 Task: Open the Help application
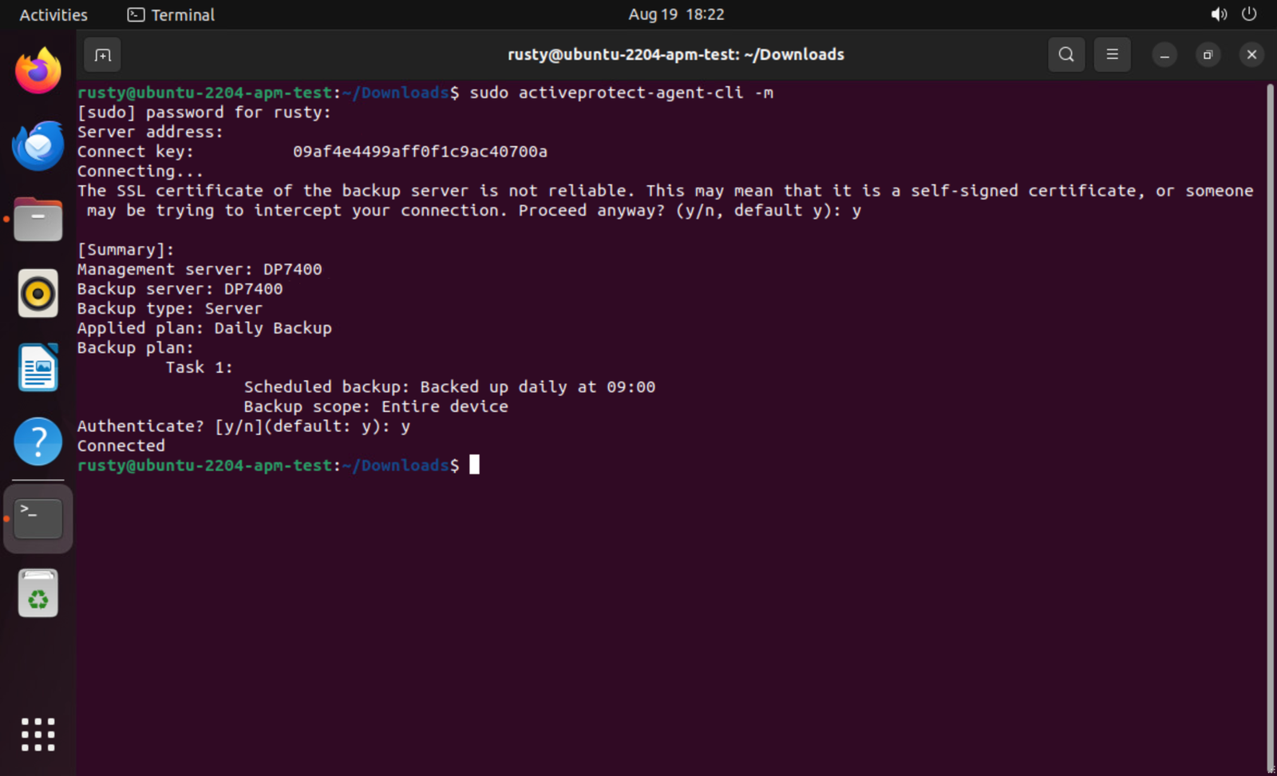(x=38, y=441)
